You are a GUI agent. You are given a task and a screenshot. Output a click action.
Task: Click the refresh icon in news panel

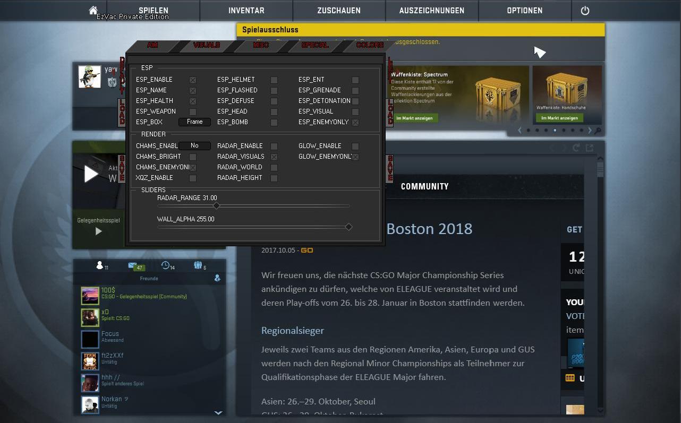[x=576, y=148]
